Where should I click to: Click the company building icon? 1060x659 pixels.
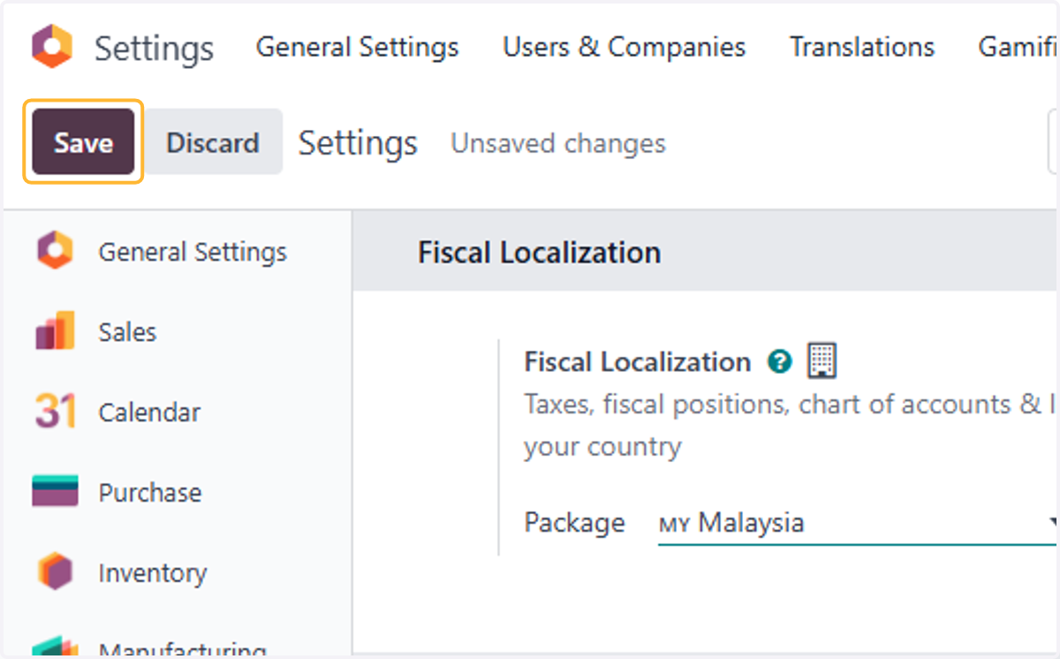click(x=821, y=360)
